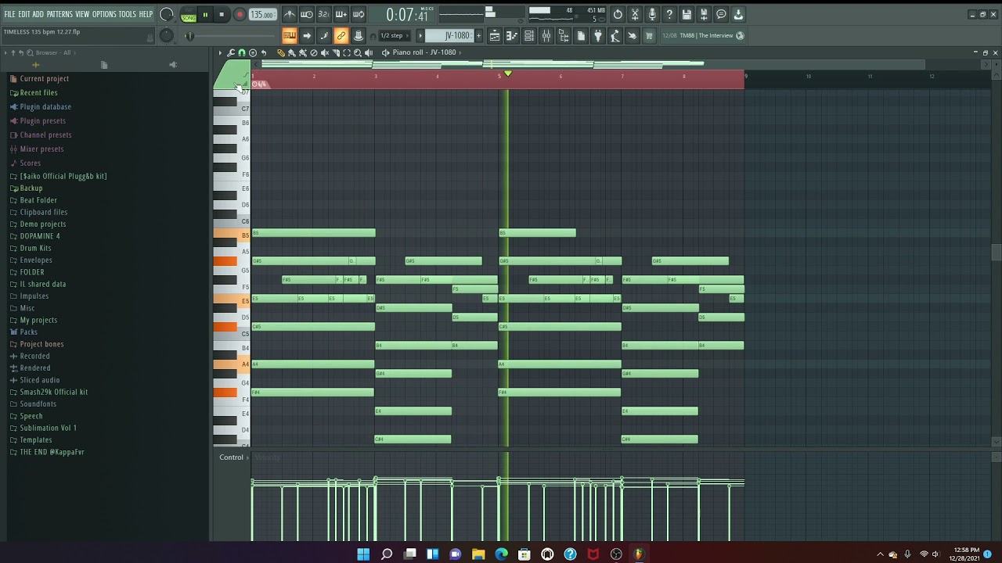Open the TOOLS menu

click(x=128, y=14)
